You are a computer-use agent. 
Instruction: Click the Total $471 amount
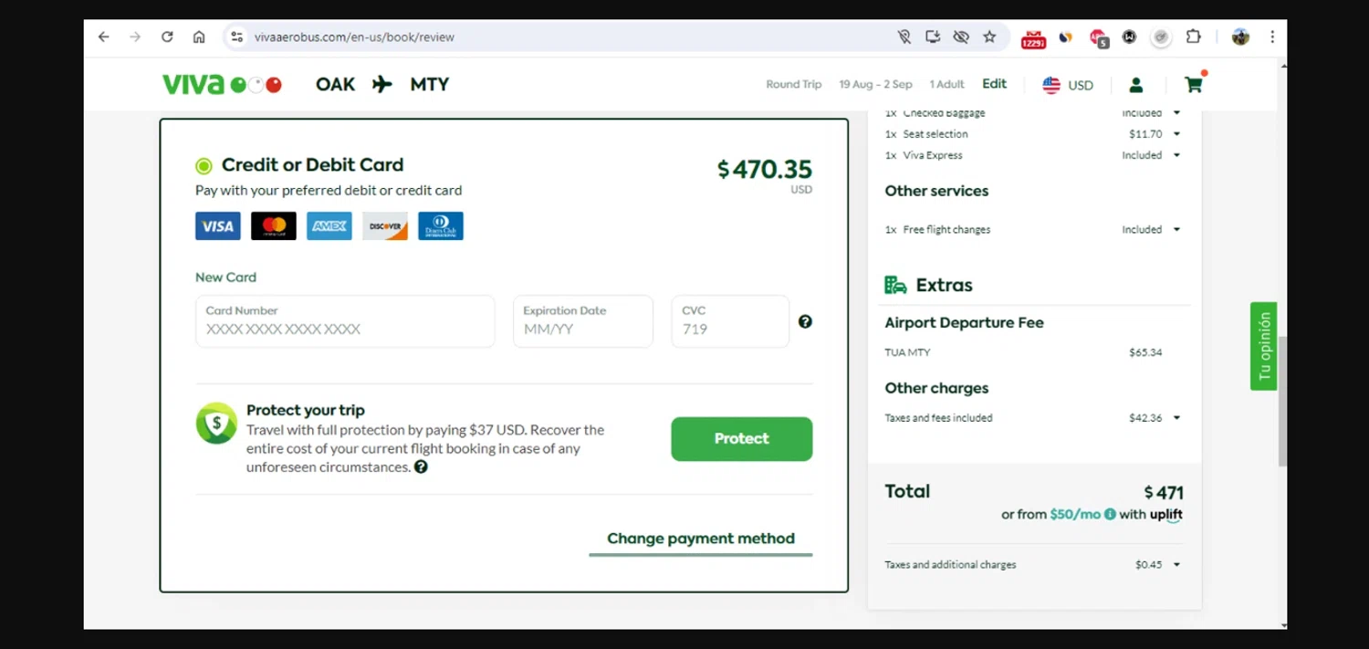pos(1164,493)
